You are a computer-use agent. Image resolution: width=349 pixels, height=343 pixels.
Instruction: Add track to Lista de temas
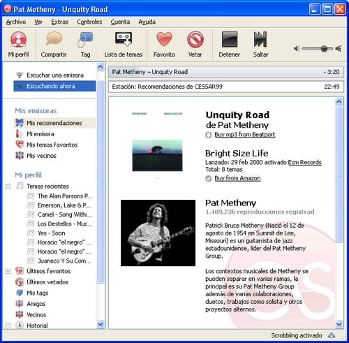pyautogui.click(x=124, y=44)
